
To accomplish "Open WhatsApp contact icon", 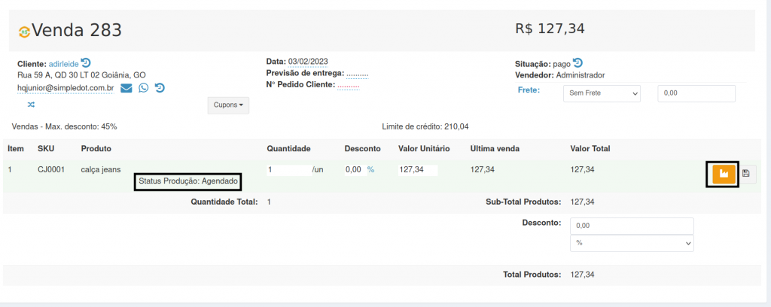I will click(x=143, y=88).
